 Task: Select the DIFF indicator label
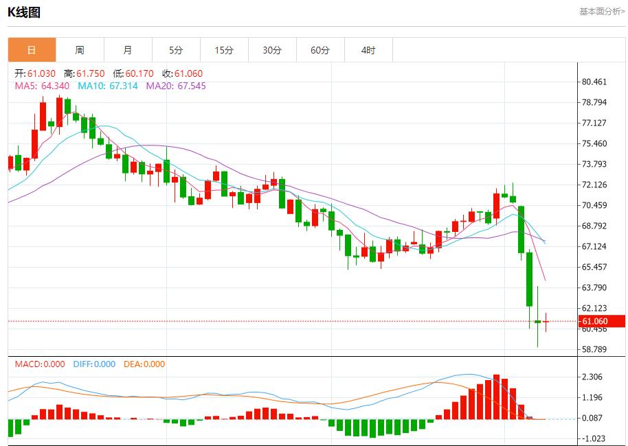(x=93, y=364)
